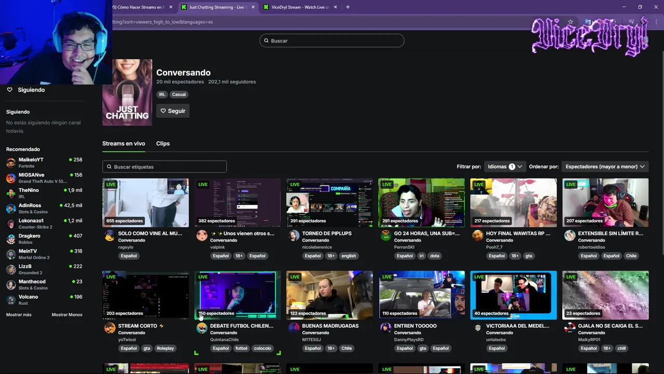Click the chill tag under MaikyRP01
Screen dimensions: 664x374
tap(621, 348)
